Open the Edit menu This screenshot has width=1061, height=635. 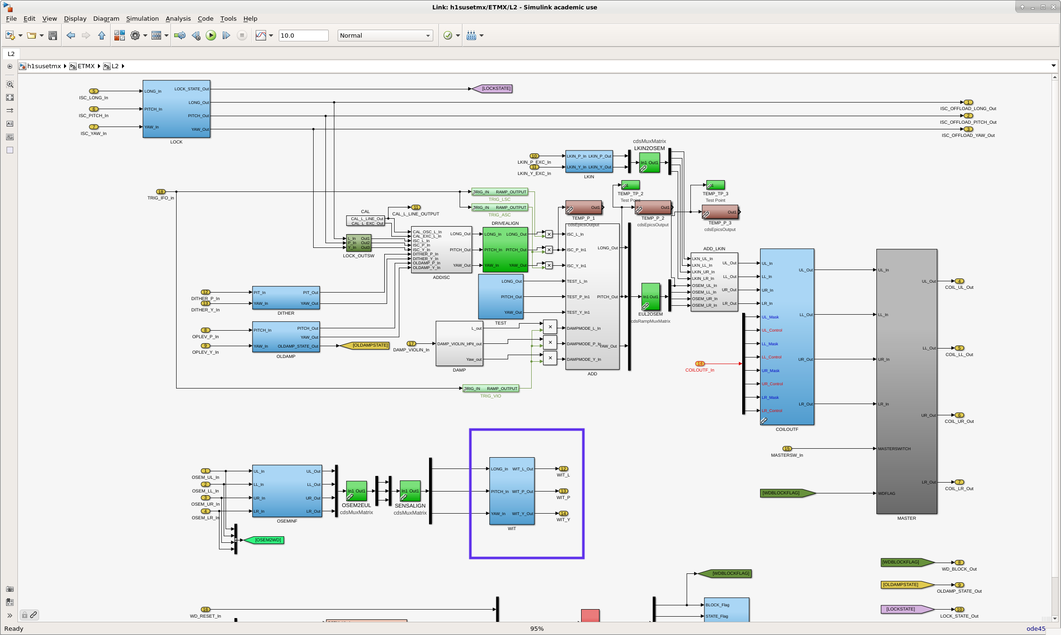pos(29,18)
